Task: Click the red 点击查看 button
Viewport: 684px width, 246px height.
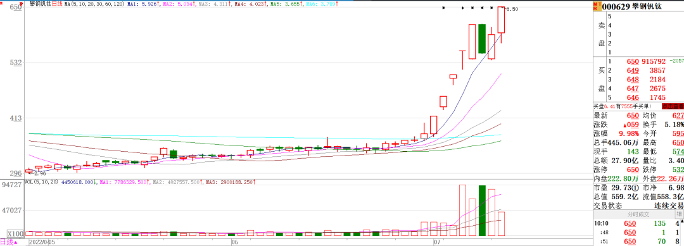Action: coord(672,106)
